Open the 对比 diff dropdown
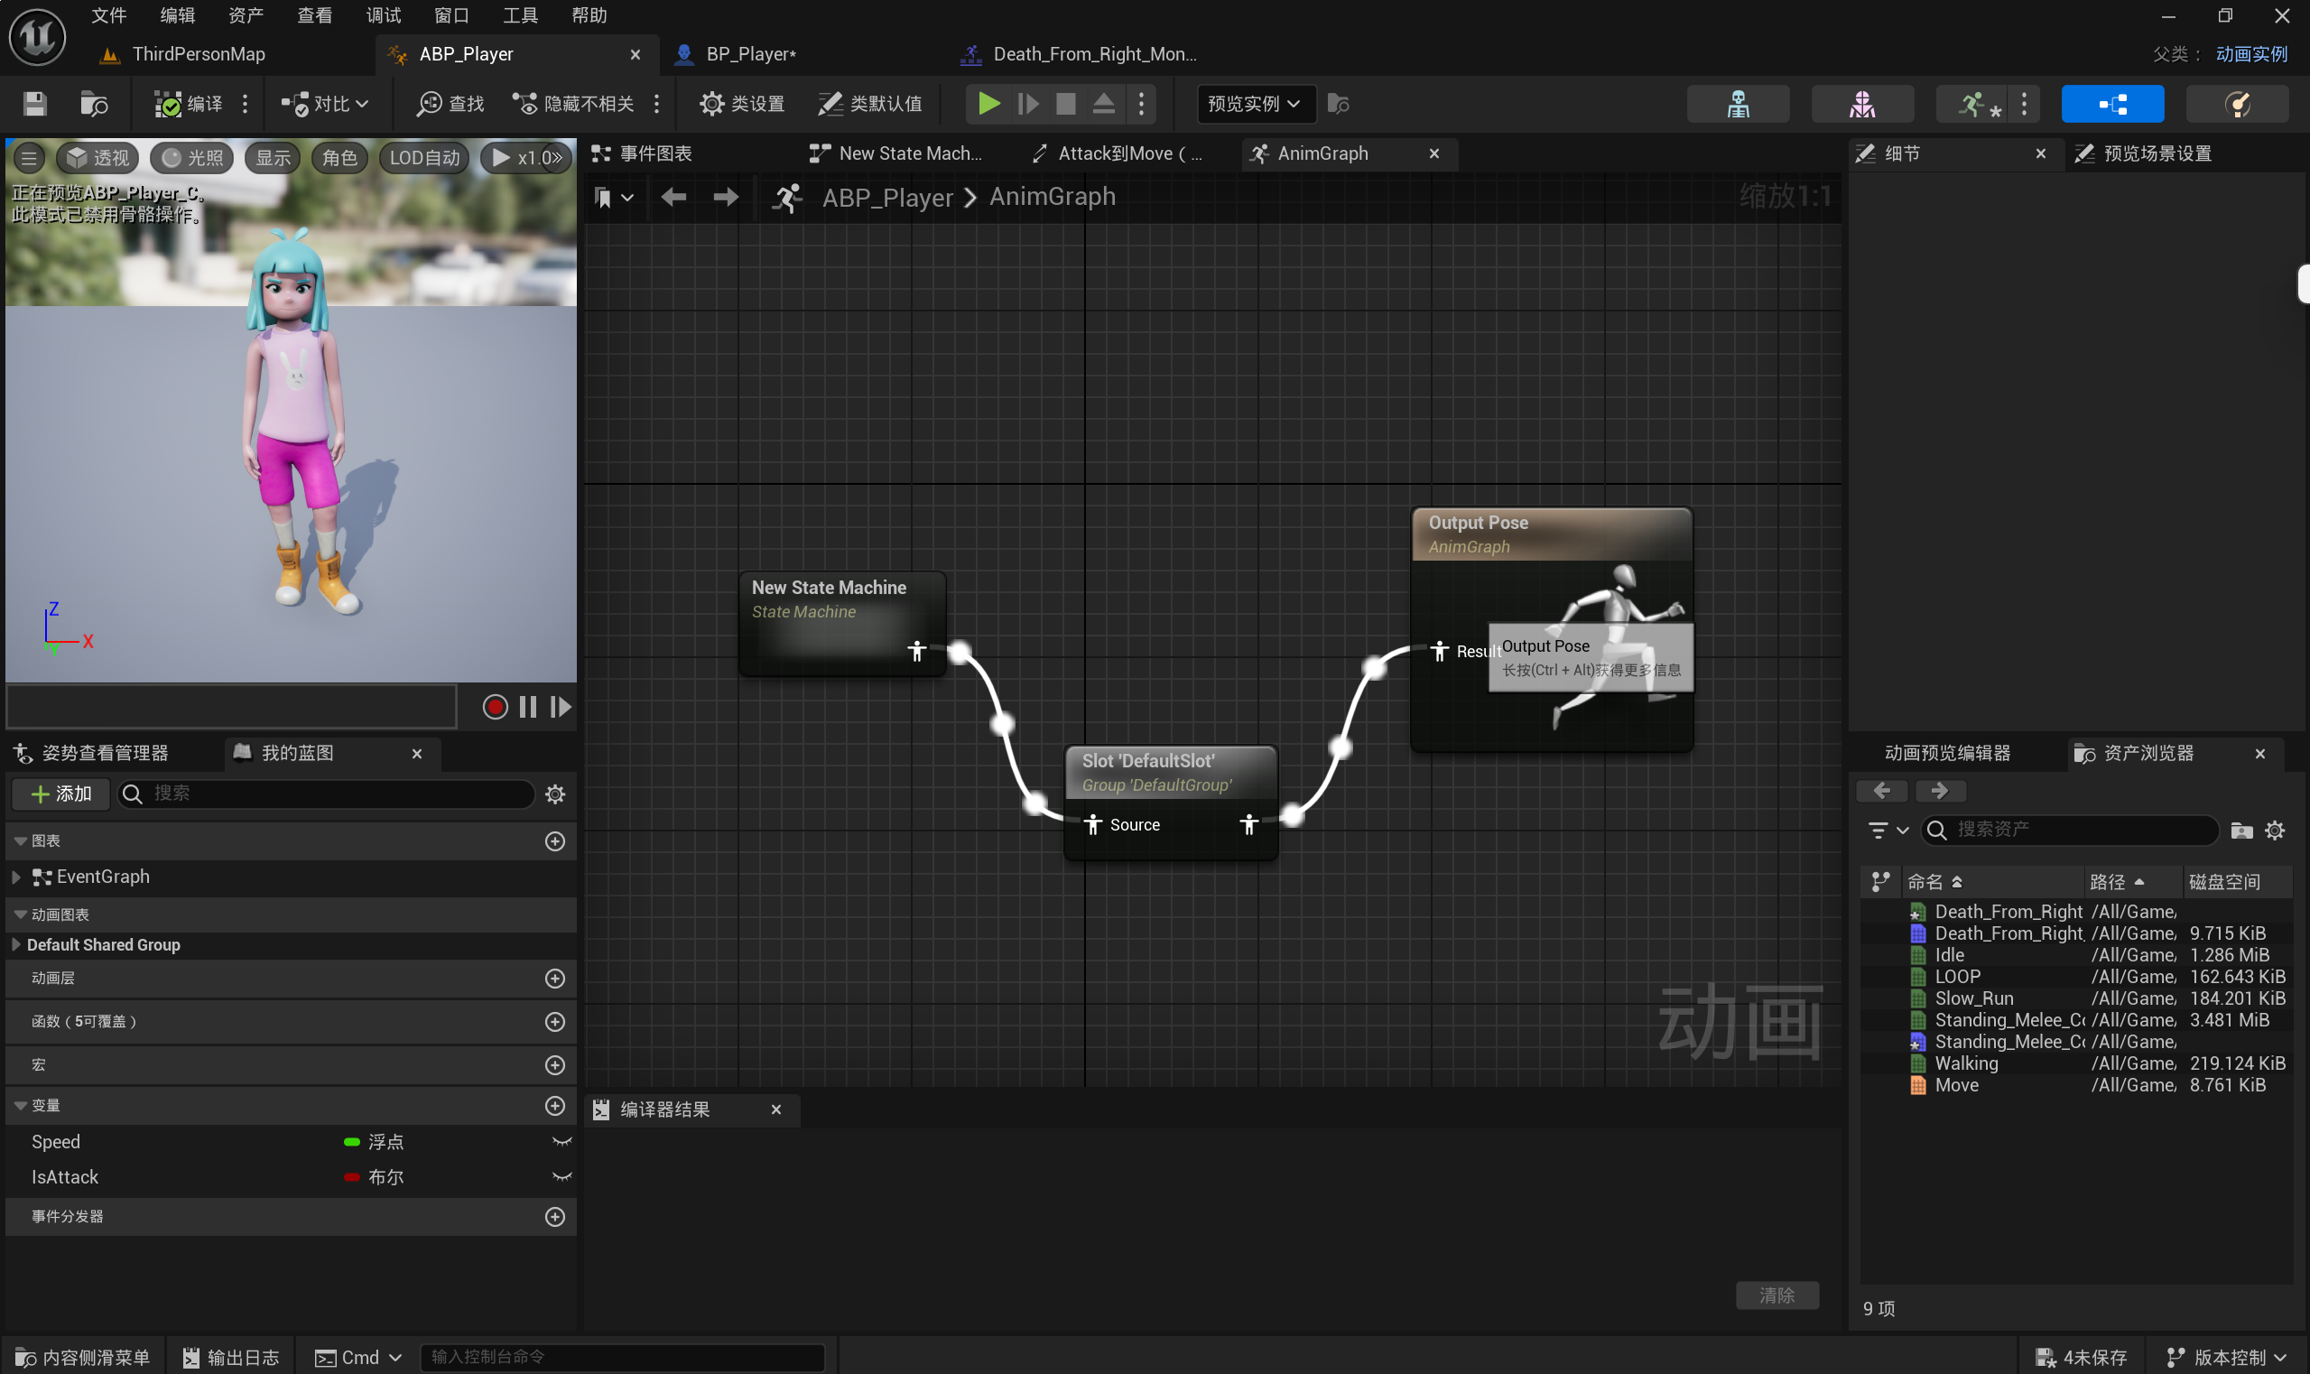The height and width of the screenshot is (1374, 2310). (324, 104)
